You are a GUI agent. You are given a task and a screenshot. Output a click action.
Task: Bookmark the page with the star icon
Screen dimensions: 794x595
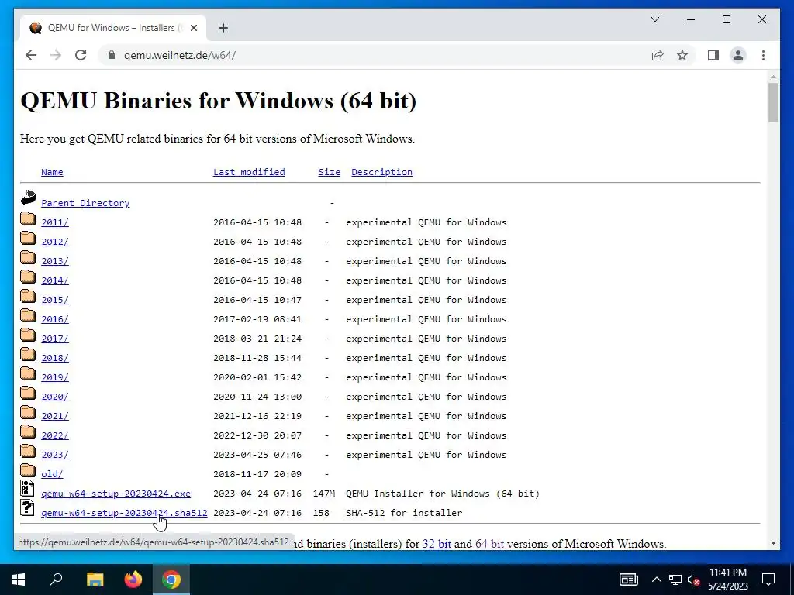682,55
